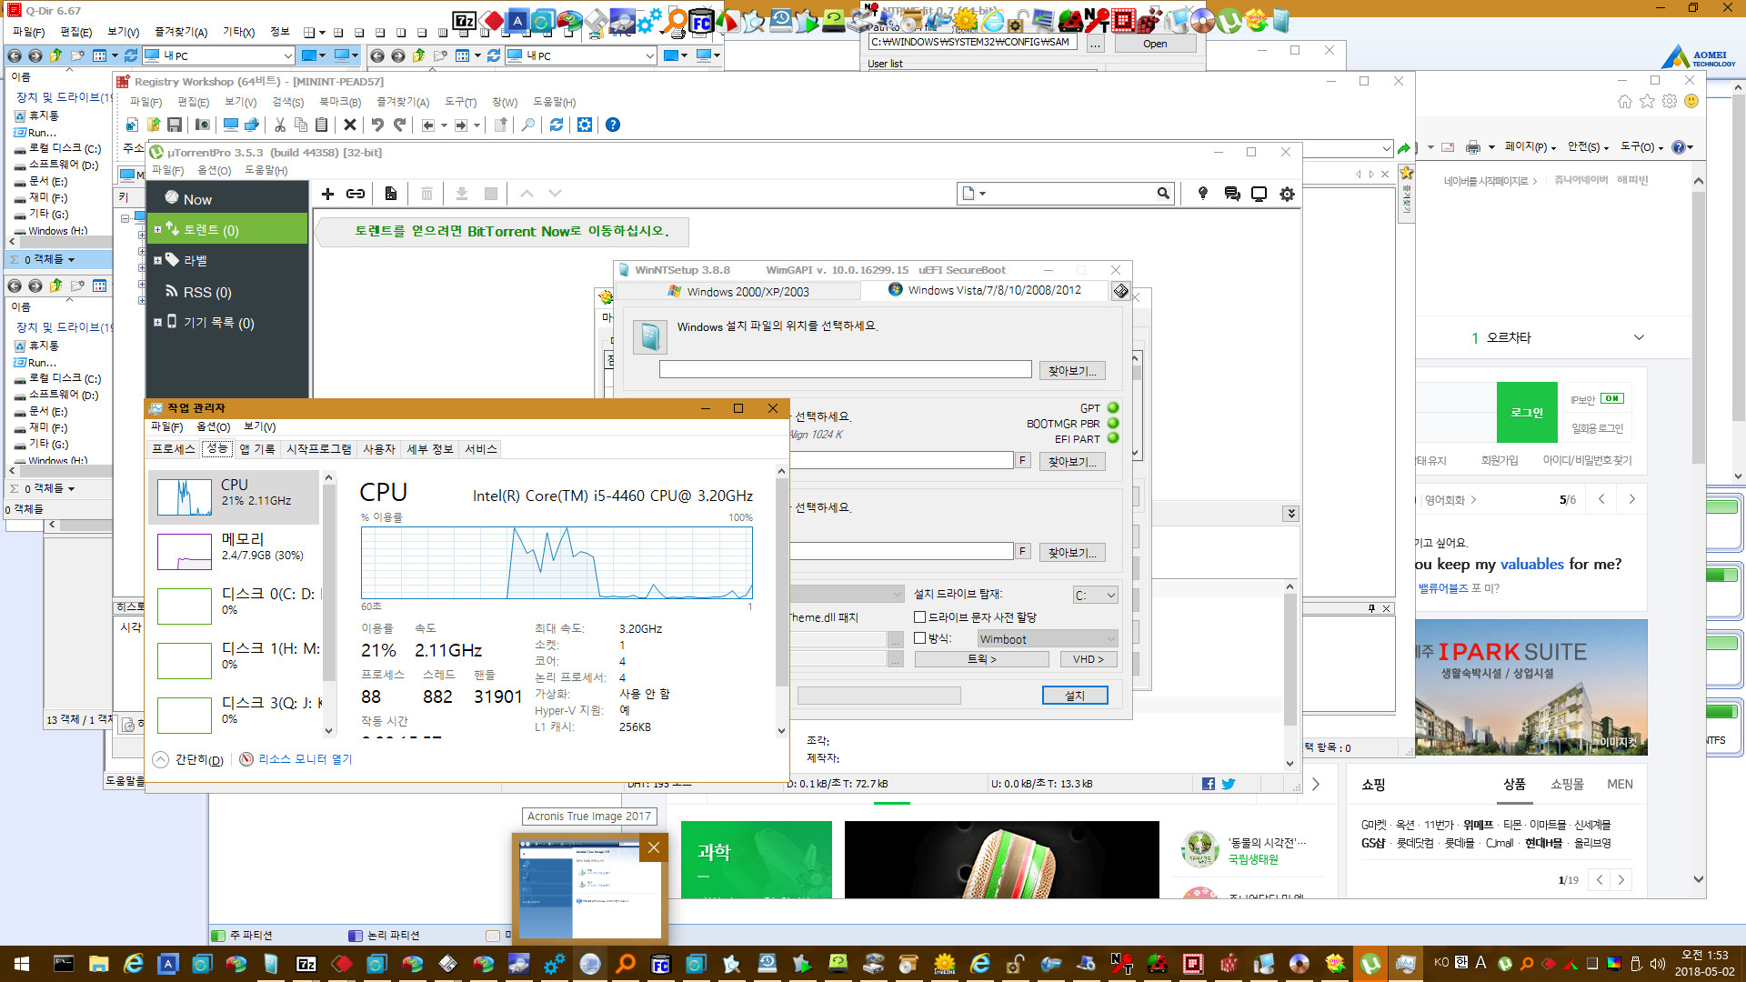Open uTorrent preferences gear icon
1746x982 pixels.
[x=1287, y=194]
